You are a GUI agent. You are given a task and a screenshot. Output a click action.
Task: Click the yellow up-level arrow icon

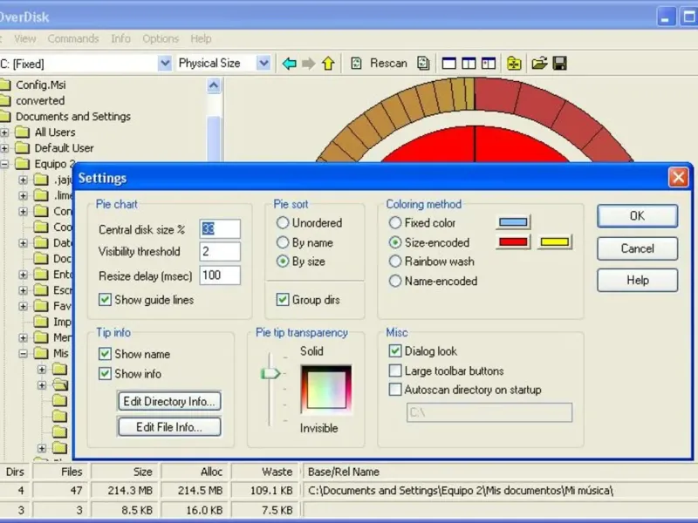[328, 64]
